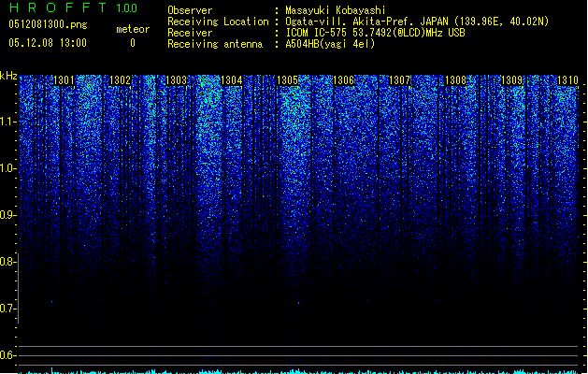Click the 1308 time marker
The image size is (588, 374).
(455, 80)
